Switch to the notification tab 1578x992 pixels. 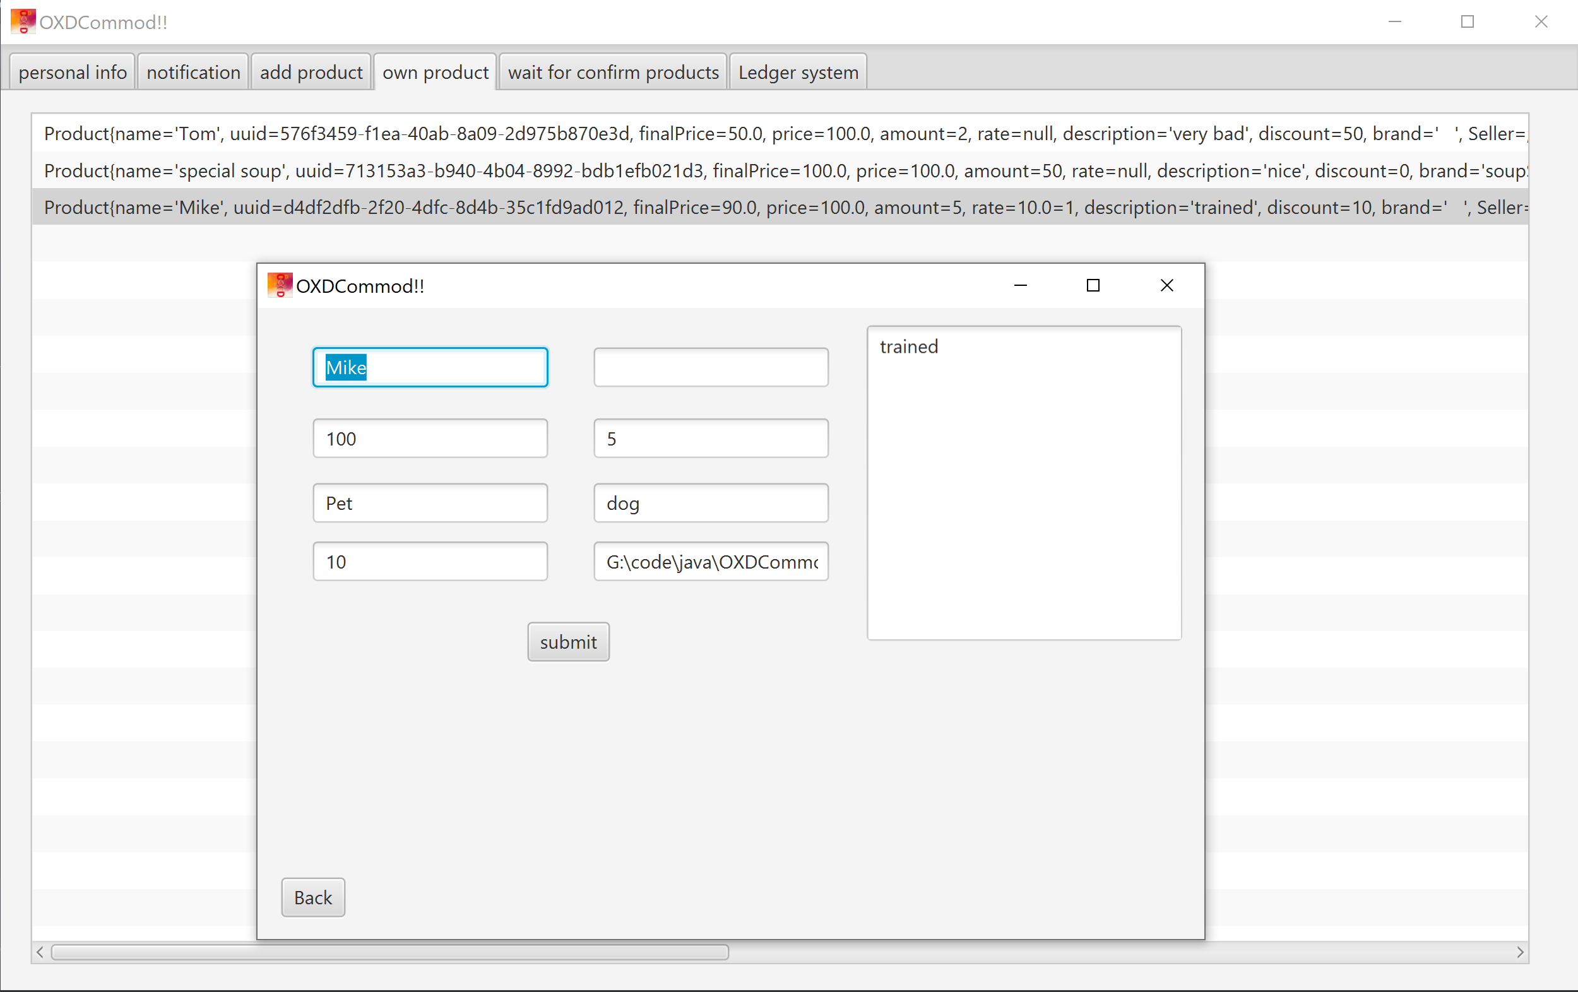coord(193,72)
